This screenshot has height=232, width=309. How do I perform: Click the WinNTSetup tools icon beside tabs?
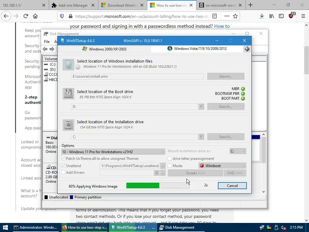coord(247,49)
